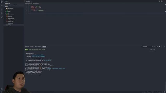This screenshot has height=93, width=166.
Task: Click the line and column status bar indicator
Action: coord(144,92)
